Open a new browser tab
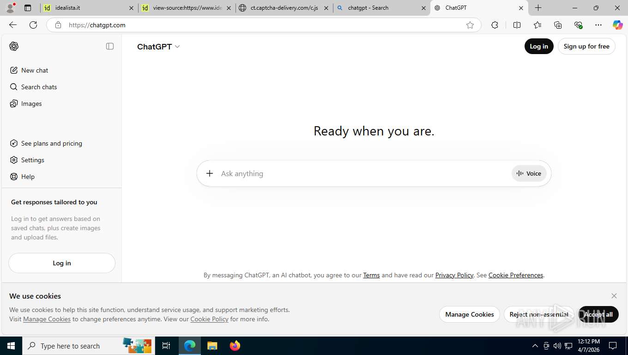Image resolution: width=628 pixels, height=355 pixels. (538, 8)
